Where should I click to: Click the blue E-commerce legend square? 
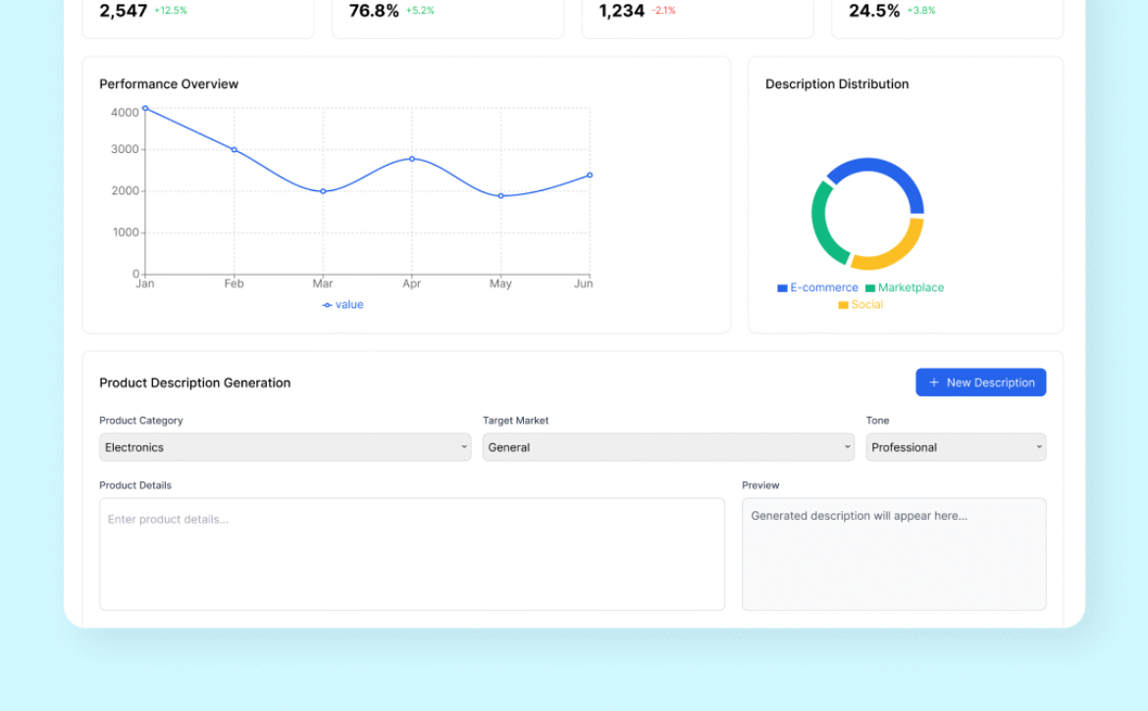782,288
